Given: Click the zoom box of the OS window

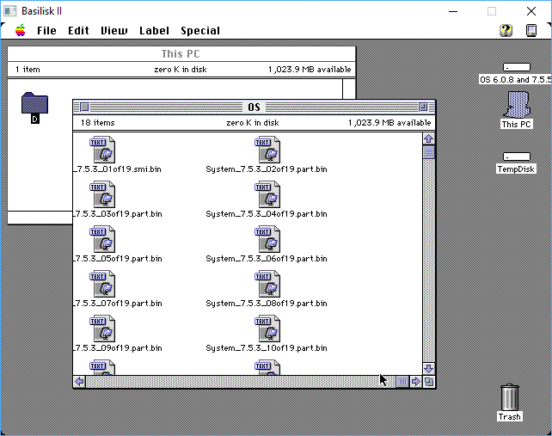Looking at the screenshot, I should point(423,107).
